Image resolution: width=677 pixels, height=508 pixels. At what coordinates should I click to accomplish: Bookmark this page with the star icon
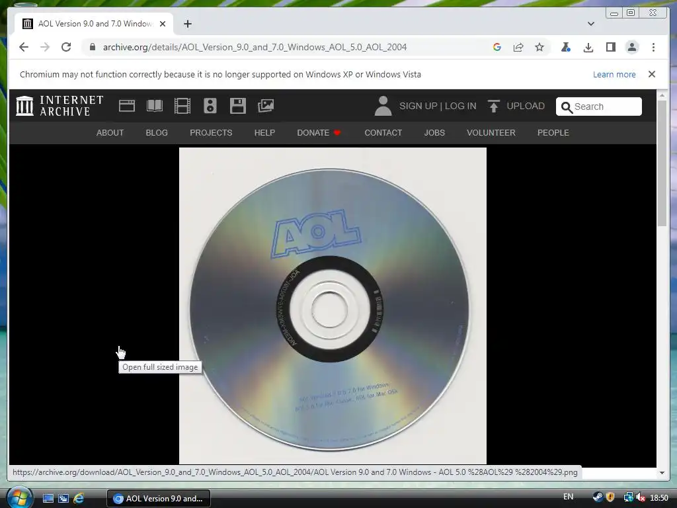[x=539, y=47]
